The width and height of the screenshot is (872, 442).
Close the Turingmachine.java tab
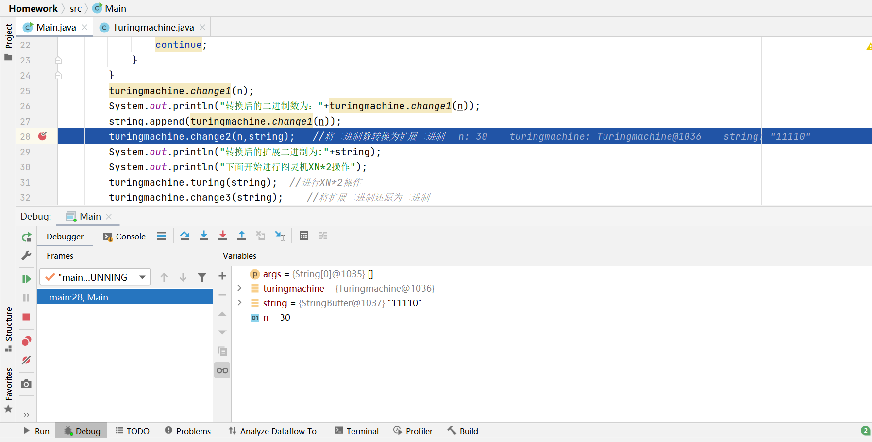pyautogui.click(x=202, y=27)
